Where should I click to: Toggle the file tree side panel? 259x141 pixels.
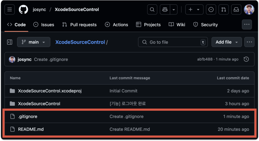point(10,42)
